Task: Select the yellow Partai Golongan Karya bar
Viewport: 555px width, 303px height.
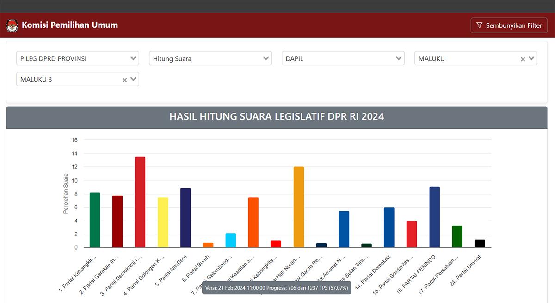Action: (x=163, y=222)
